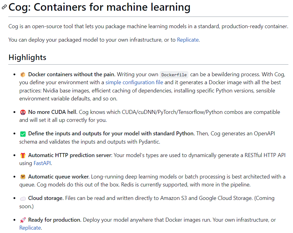The width and height of the screenshot is (293, 233).
Task: Click the bold Docker containers without the pain text
Action: point(72,74)
